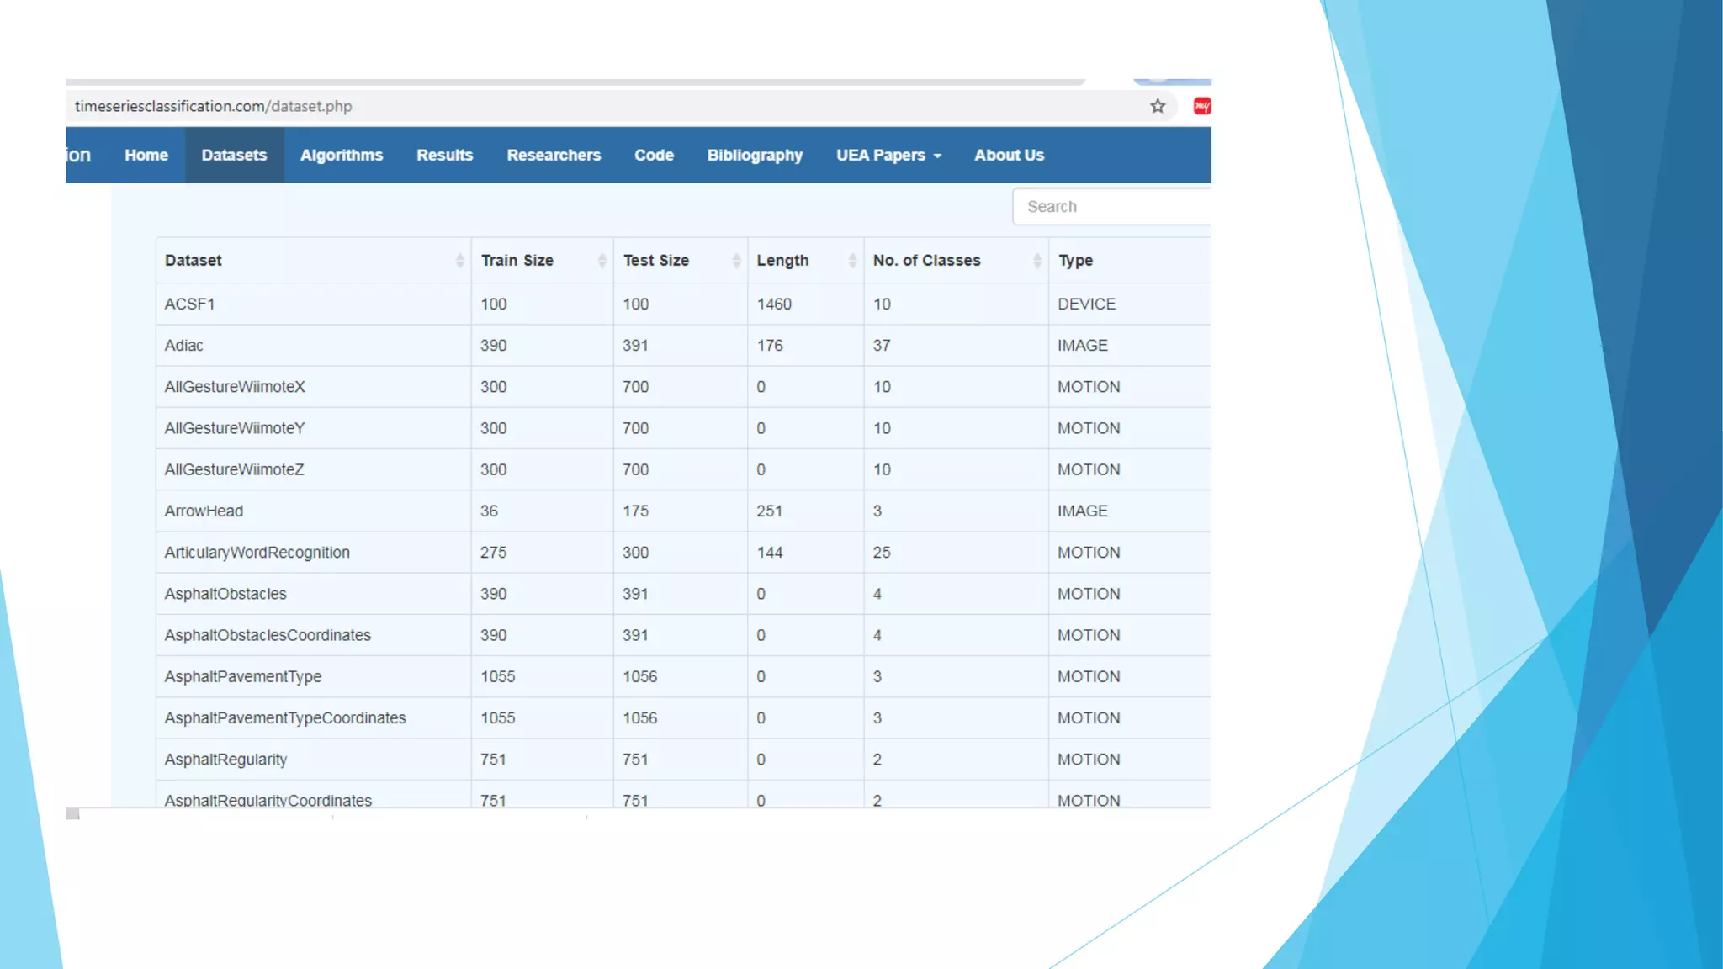
Task: Click the red extension icon in address bar
Action: (x=1201, y=106)
